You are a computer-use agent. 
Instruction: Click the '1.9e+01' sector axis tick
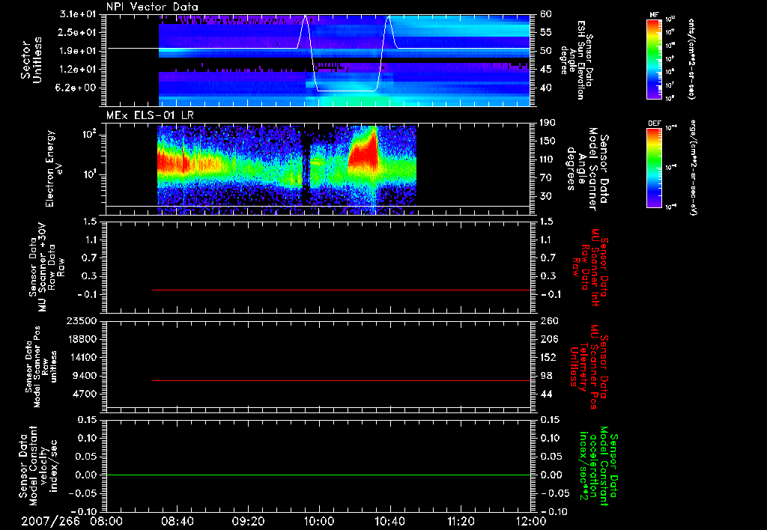(78, 51)
